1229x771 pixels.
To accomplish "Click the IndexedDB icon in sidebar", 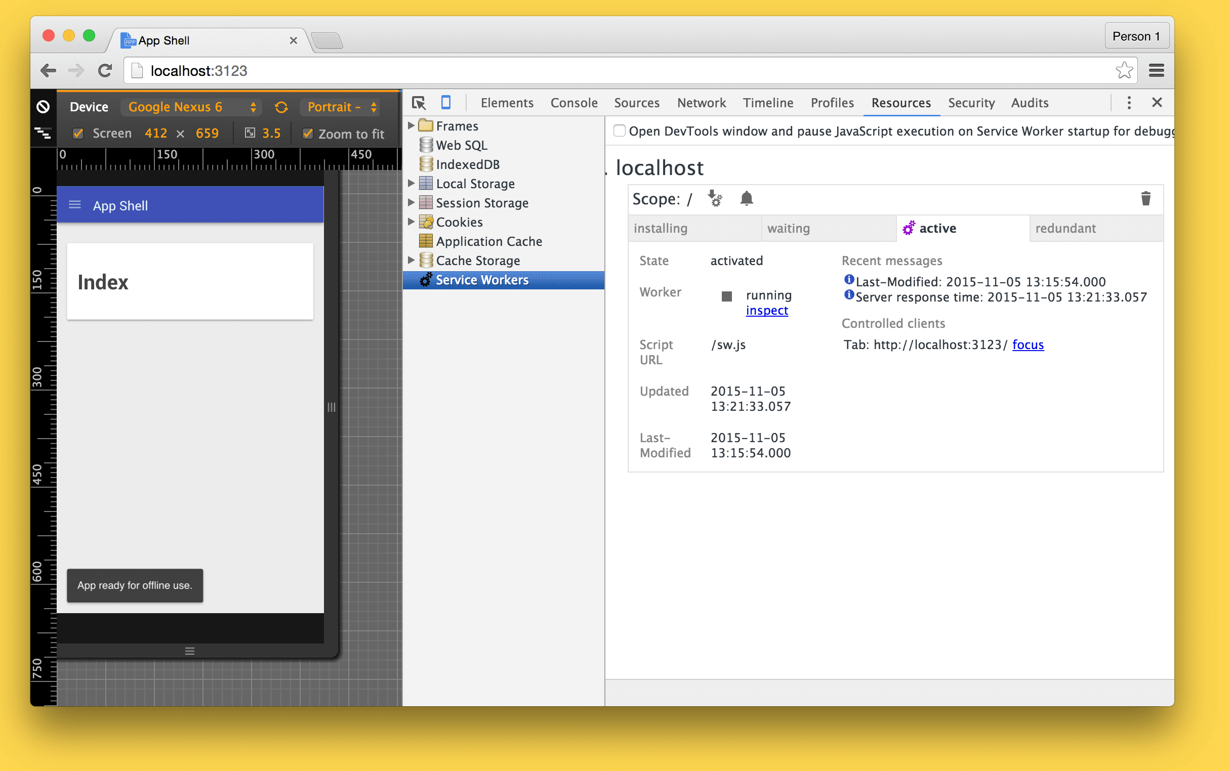I will [427, 163].
